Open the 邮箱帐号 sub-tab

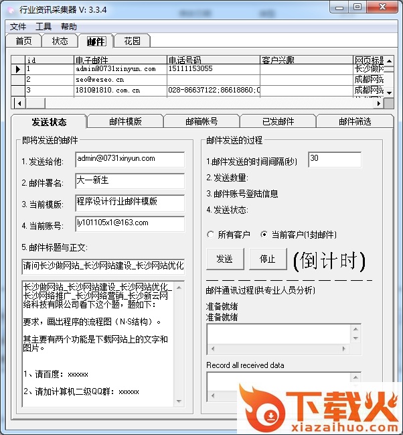coord(201,121)
